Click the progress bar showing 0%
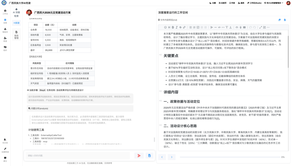 coord(230,157)
